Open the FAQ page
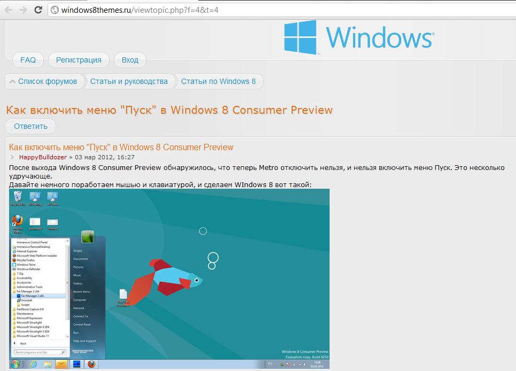The width and height of the screenshot is (516, 371). coord(28,60)
